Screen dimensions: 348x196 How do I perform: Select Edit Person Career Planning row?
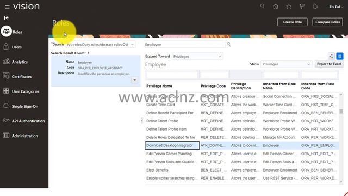(242, 154)
